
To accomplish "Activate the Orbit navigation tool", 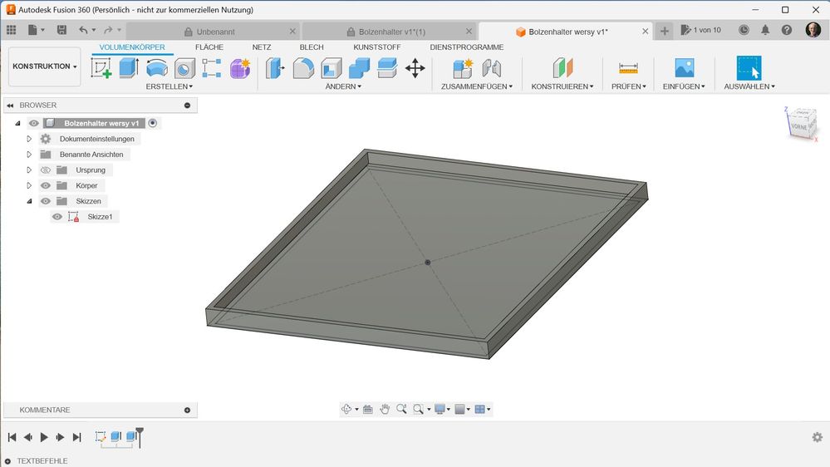I will point(346,409).
